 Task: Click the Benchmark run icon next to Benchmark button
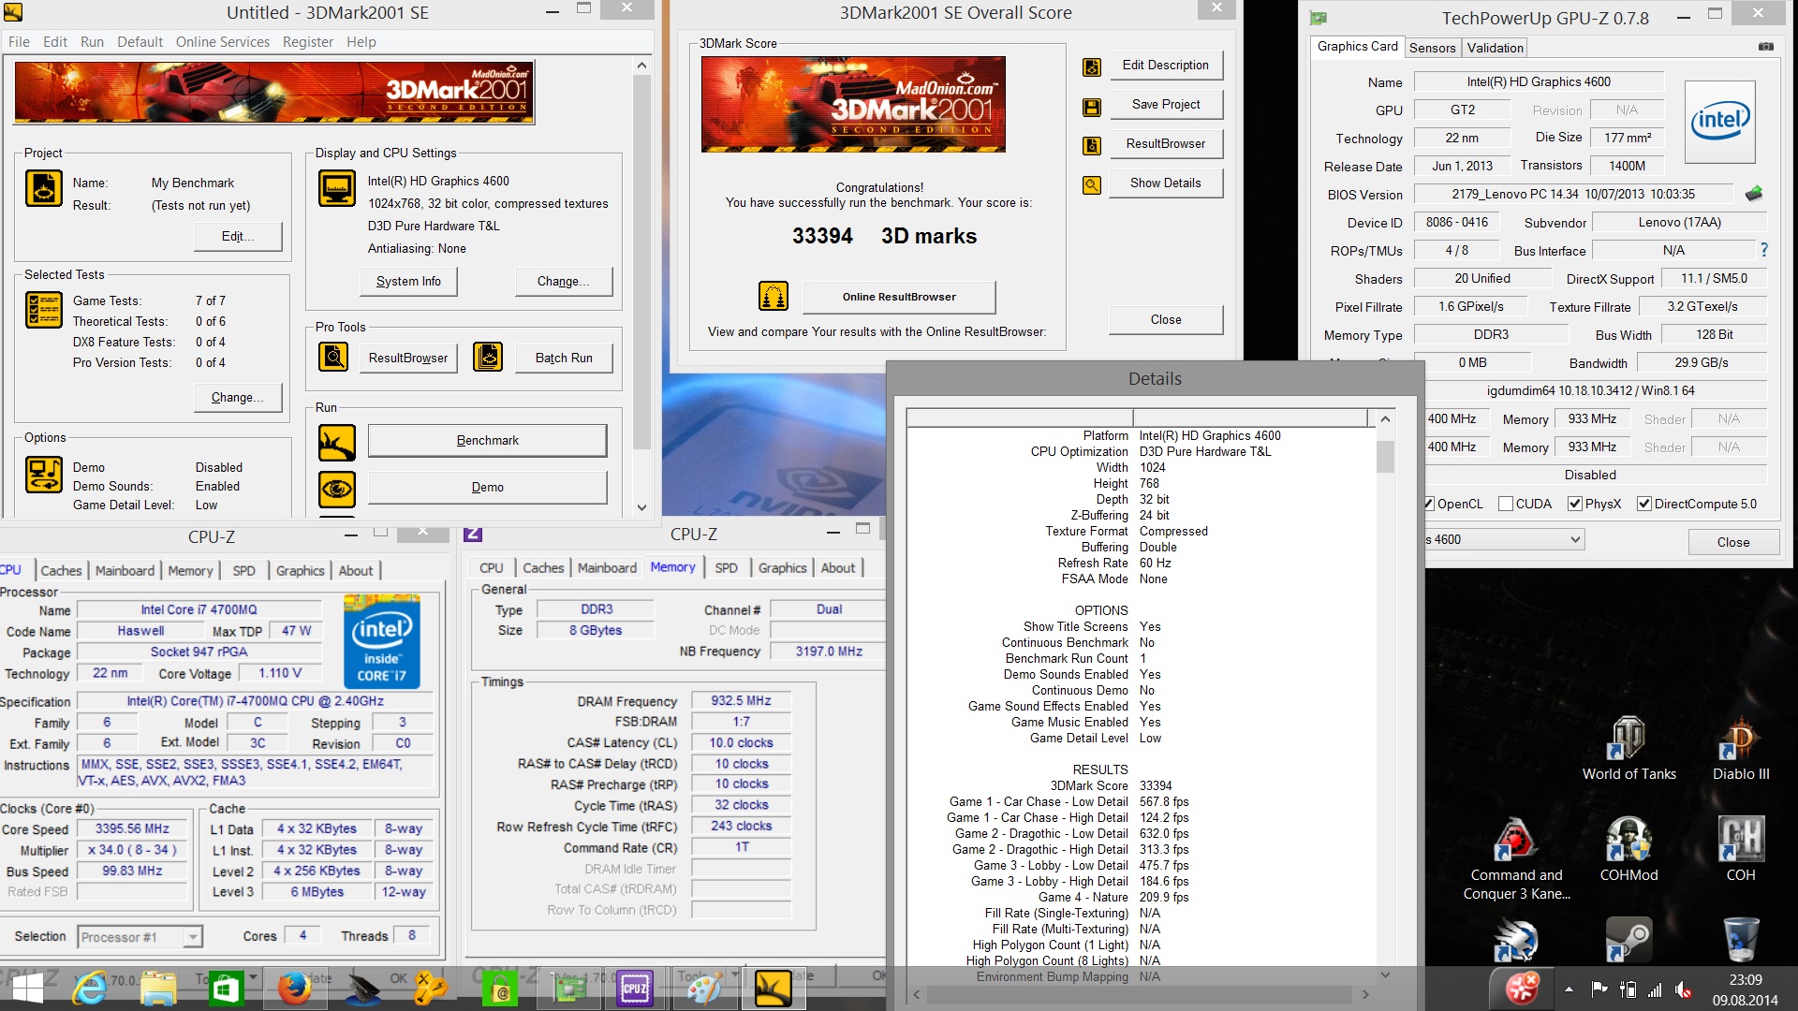click(x=336, y=442)
